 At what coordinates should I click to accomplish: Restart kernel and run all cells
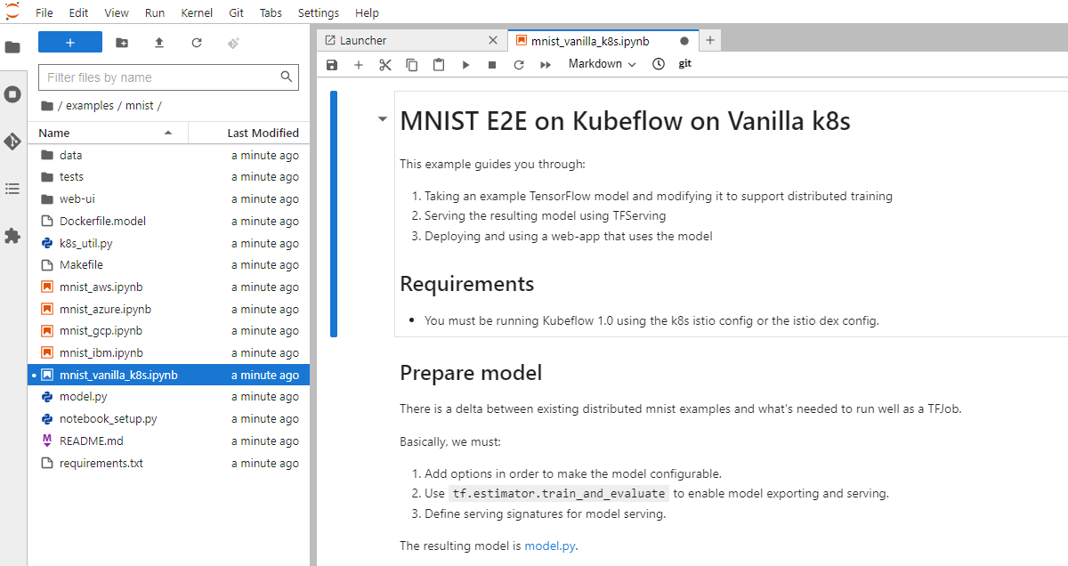(x=546, y=65)
